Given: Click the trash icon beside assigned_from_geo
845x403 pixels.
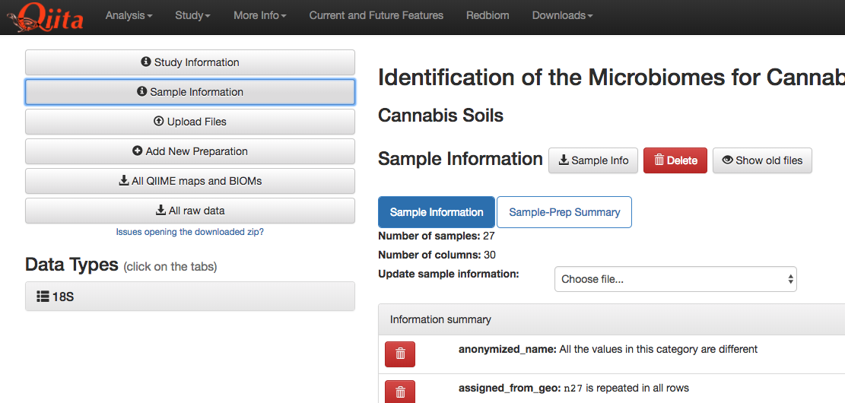Looking at the screenshot, I should 400,392.
